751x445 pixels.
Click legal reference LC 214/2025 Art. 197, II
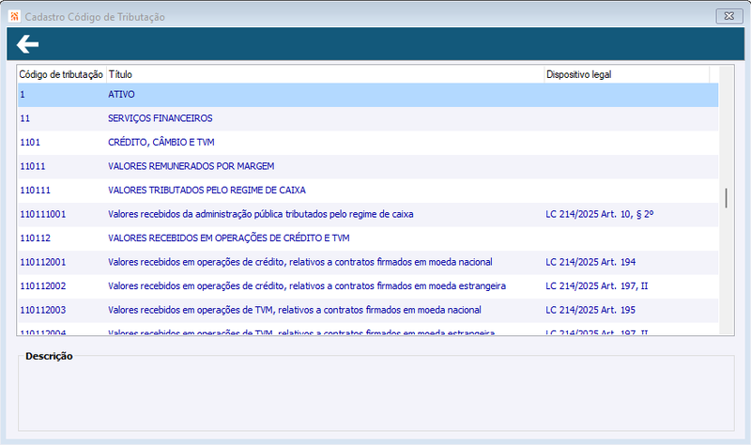[597, 286]
